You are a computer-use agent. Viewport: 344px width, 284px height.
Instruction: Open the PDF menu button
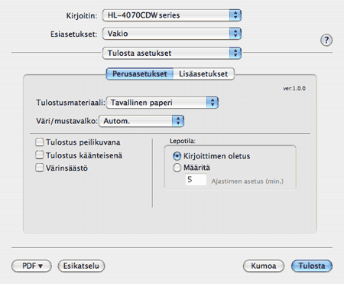pyautogui.click(x=31, y=266)
